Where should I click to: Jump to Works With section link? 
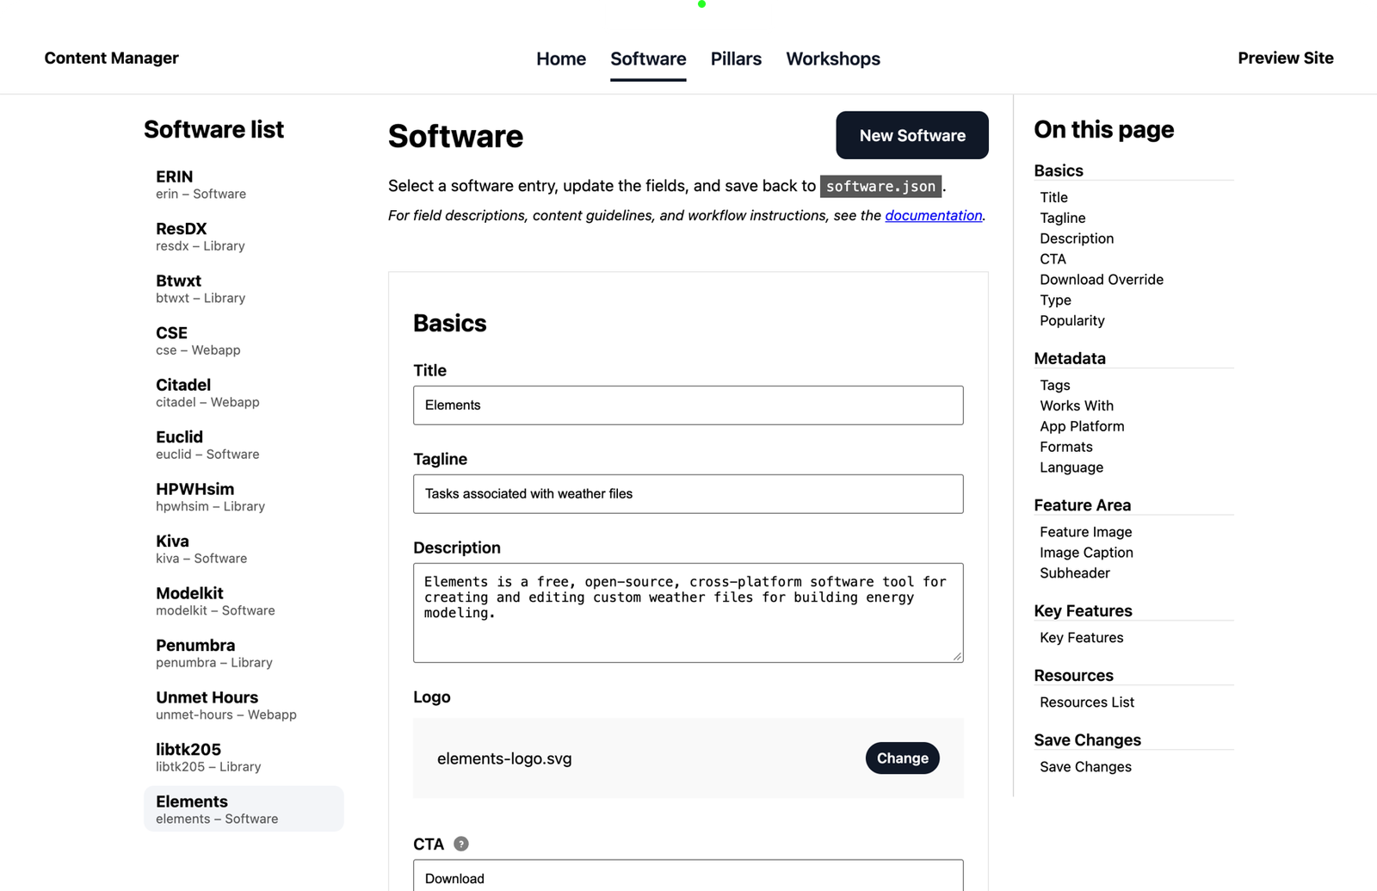pos(1077,405)
